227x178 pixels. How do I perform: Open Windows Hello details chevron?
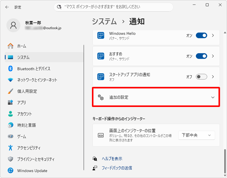(x=213, y=36)
